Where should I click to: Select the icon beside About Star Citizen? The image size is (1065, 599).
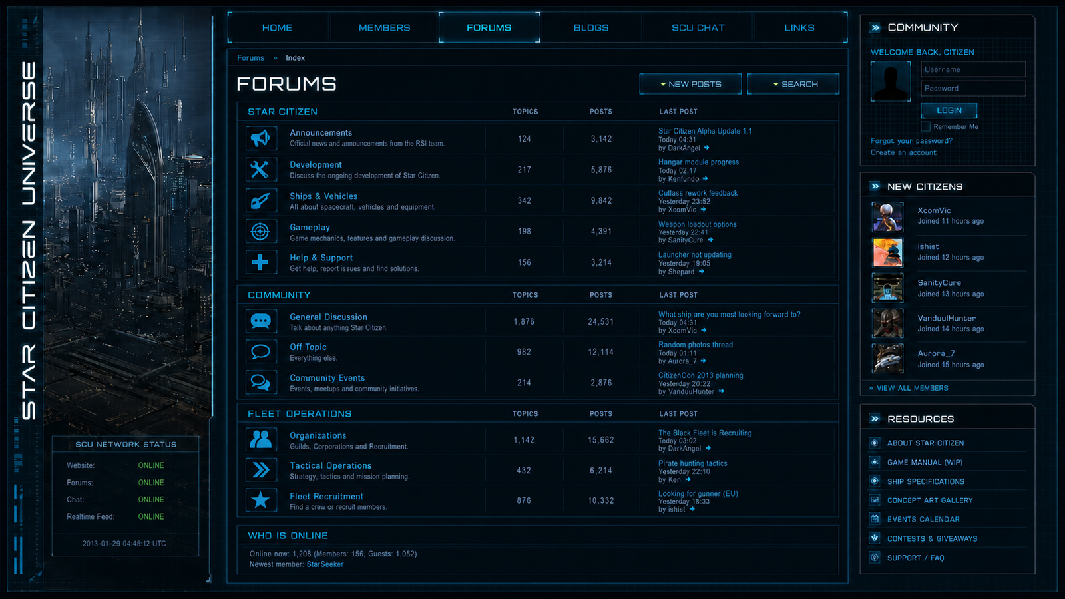click(x=875, y=443)
